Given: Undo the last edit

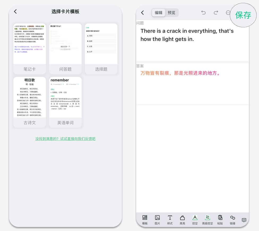Looking at the screenshot, I should pyautogui.click(x=203, y=12).
